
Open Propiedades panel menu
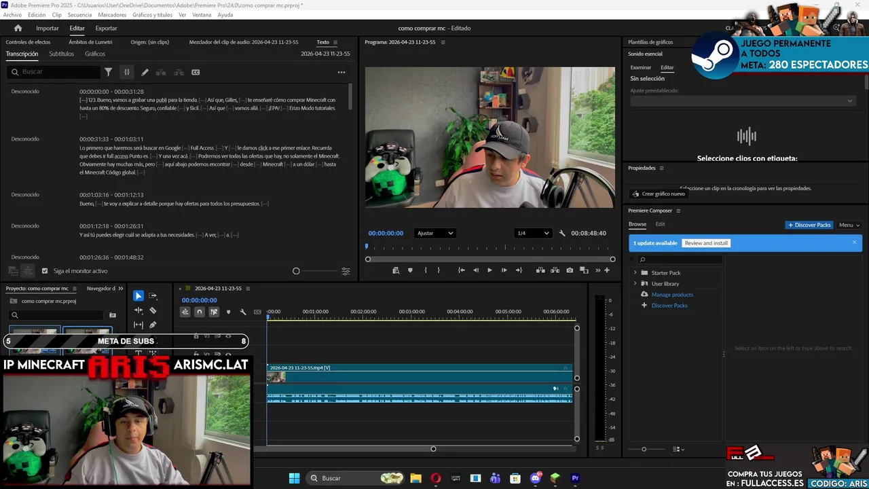661,168
